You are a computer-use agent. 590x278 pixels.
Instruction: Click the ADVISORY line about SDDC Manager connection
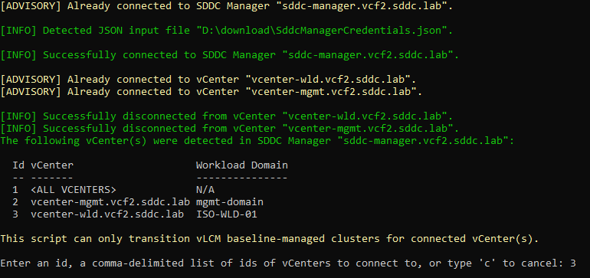(x=227, y=6)
